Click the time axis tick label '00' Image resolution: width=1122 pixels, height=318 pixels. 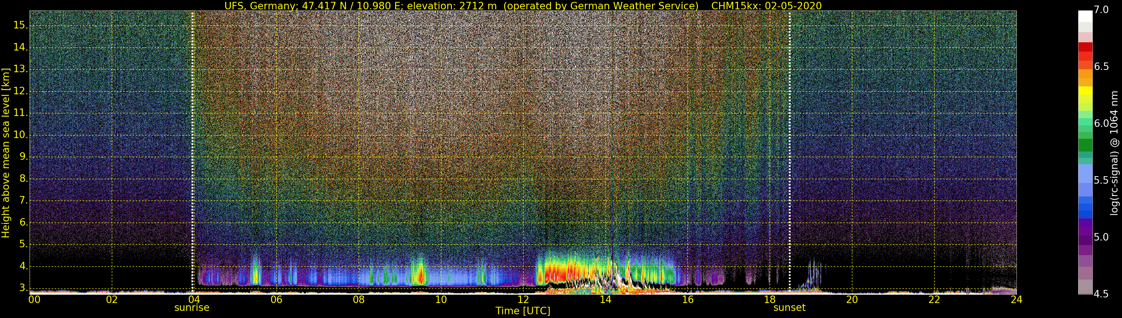(x=34, y=299)
